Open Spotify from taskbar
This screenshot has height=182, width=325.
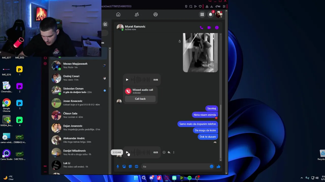coord(189,178)
